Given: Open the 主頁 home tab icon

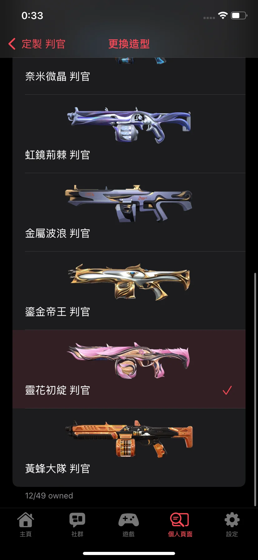Looking at the screenshot, I should pos(26,520).
